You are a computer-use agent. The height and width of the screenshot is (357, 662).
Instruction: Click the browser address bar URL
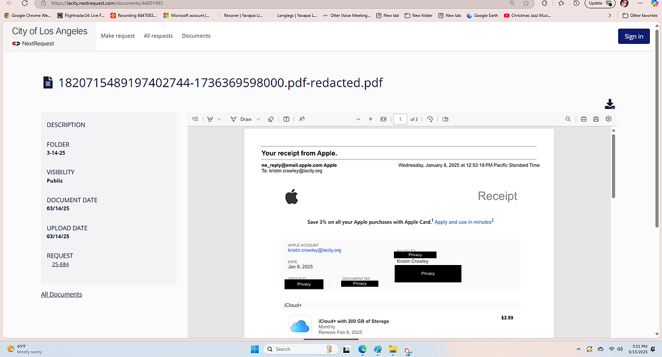tap(107, 3)
